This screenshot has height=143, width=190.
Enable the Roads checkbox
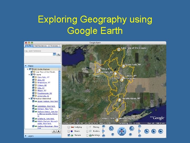click(x=69, y=131)
